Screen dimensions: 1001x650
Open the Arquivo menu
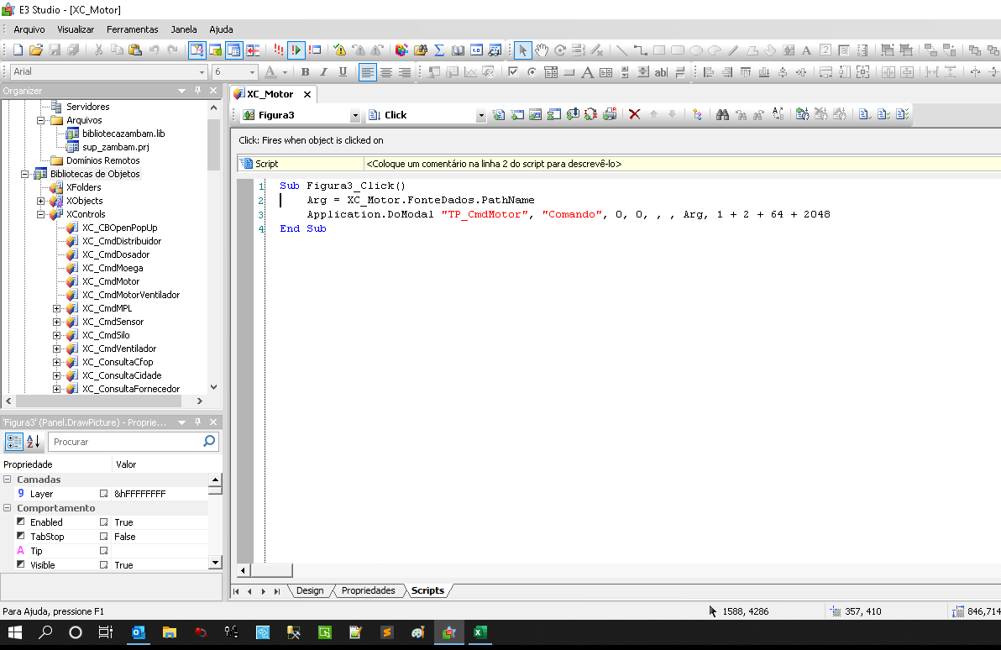[x=29, y=29]
